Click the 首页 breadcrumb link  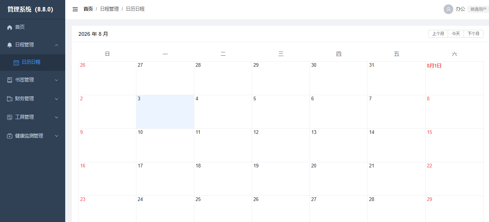tap(88, 9)
